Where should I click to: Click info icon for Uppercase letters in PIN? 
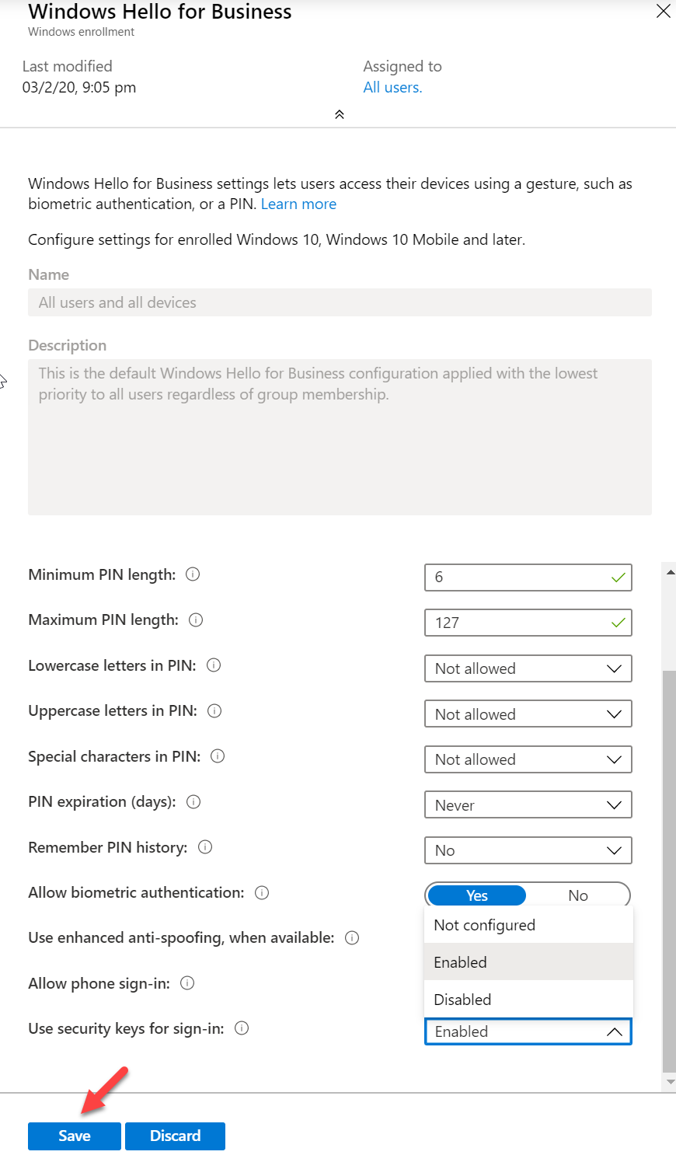point(214,711)
